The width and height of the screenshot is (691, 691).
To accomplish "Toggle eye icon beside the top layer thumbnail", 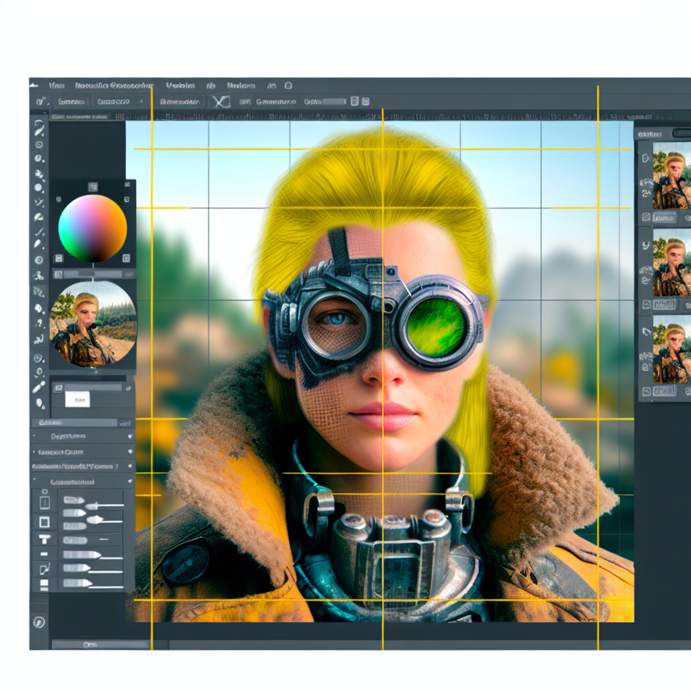I will pos(646,159).
